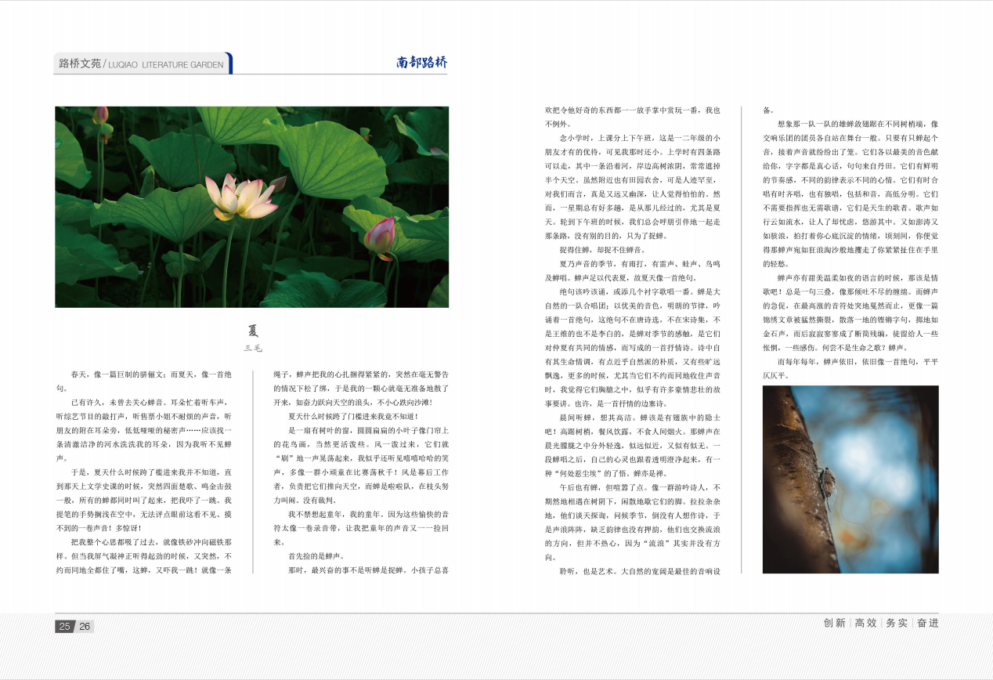Screen dimensions: 993x680
Task: Click the paragraph starting 午后也有蝉
Action: [633, 521]
